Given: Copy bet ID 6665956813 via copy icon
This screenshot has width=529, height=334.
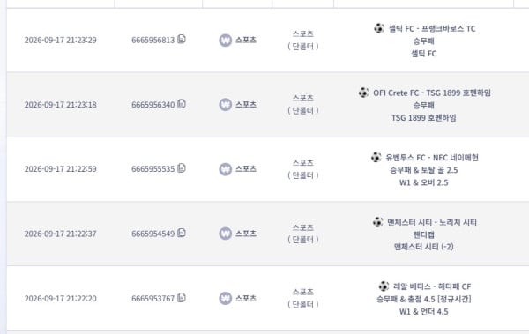Looking at the screenshot, I should click(182, 39).
